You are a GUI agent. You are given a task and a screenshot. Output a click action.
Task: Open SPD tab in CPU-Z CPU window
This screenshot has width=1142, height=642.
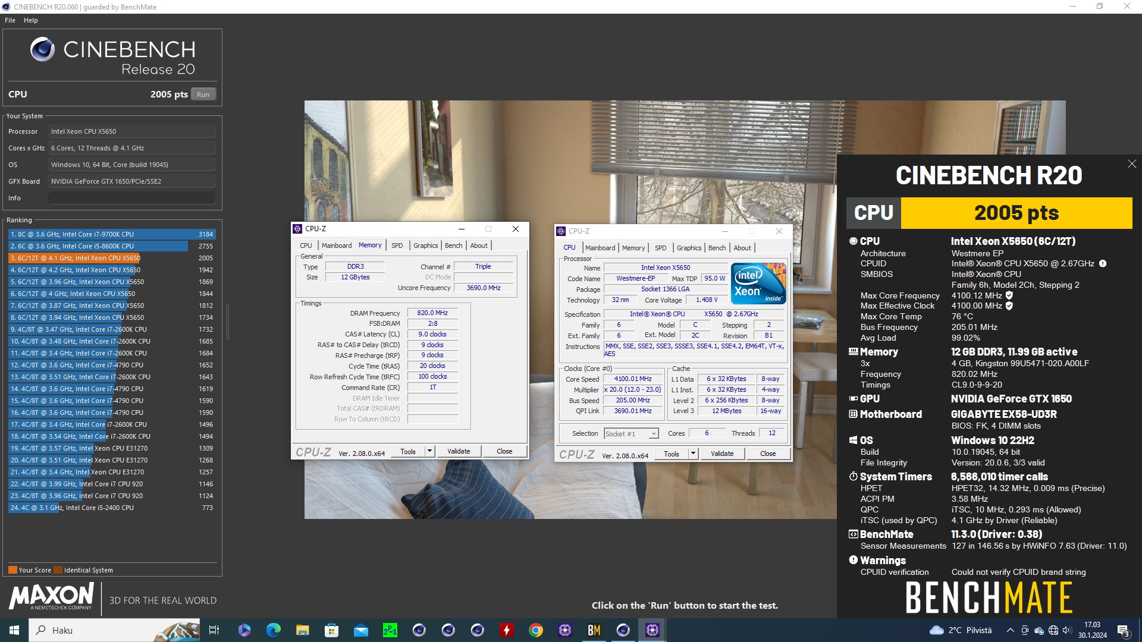pos(660,248)
